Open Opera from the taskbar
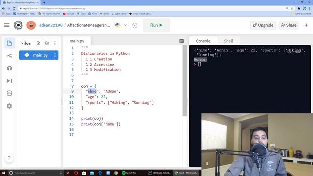This screenshot has height=176, width=313. click(76, 173)
